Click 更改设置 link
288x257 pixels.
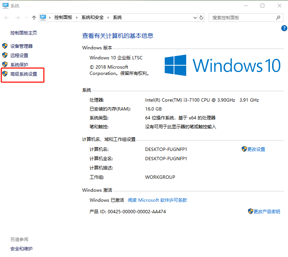coord(256,149)
